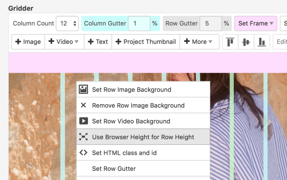Add a Text element
This screenshot has width=287, height=180.
tap(98, 42)
